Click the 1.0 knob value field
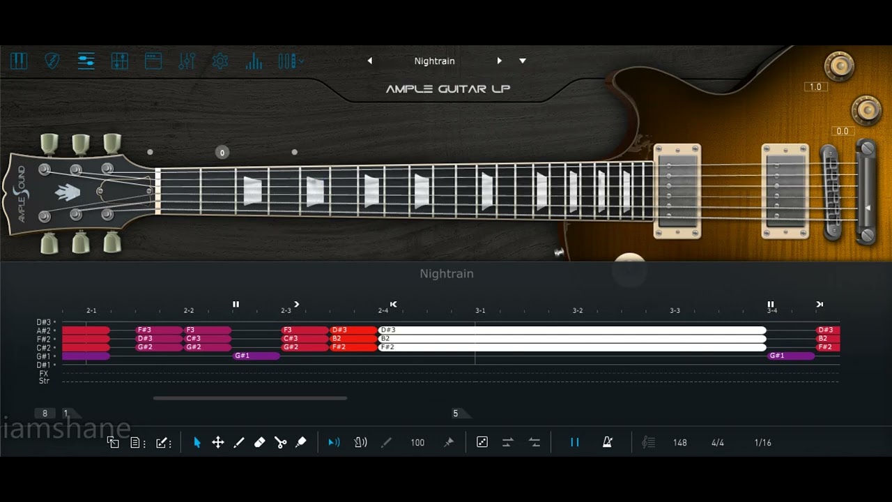Image resolution: width=892 pixels, height=502 pixels. coord(815,87)
